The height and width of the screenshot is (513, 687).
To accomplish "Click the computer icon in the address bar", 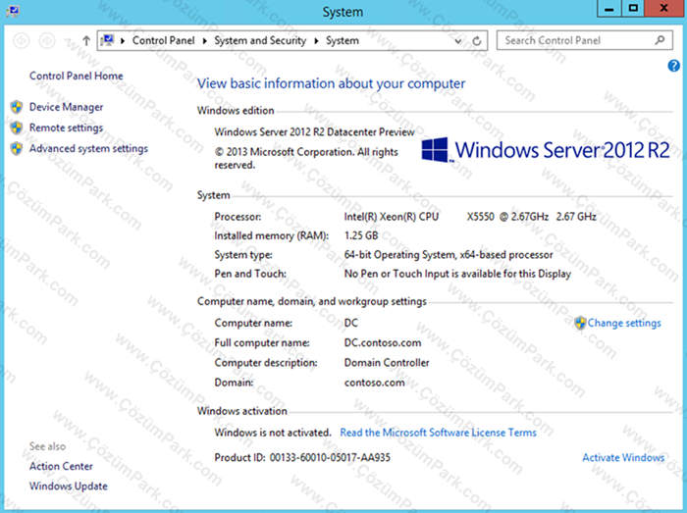I will point(107,41).
